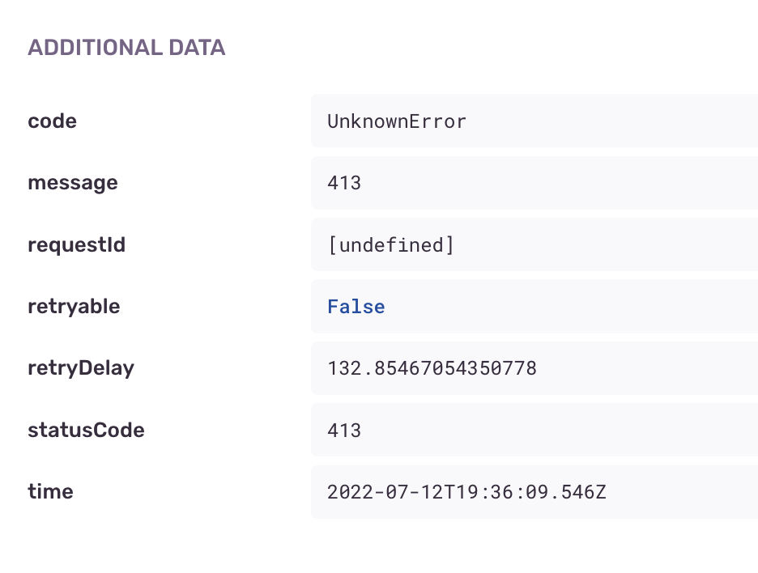Screen dimensions: 758x573
Task: Select the time field label
Action: click(x=50, y=491)
